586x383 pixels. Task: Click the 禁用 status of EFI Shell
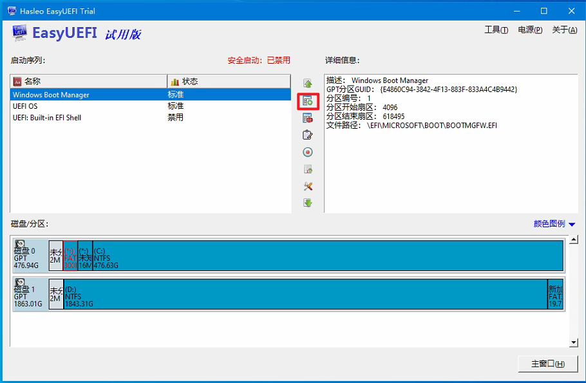(176, 117)
